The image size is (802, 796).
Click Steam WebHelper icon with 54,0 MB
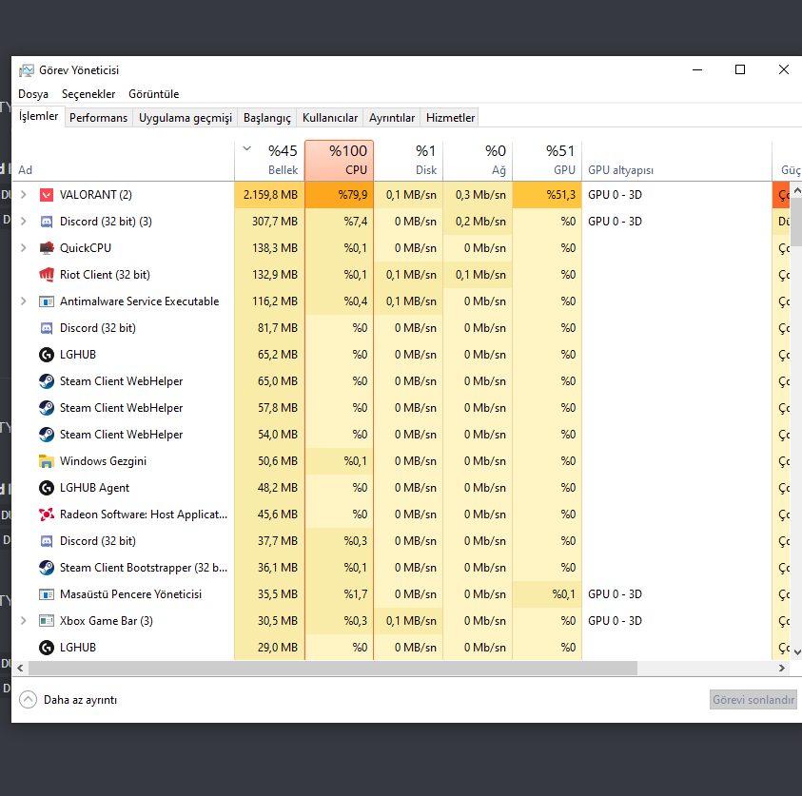point(47,434)
